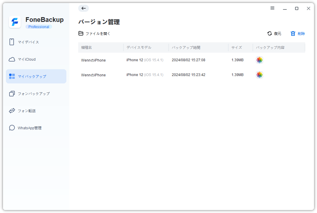The width and height of the screenshot is (317, 213).
Task: Click the マイバックアップ list icon
Action: [12, 76]
